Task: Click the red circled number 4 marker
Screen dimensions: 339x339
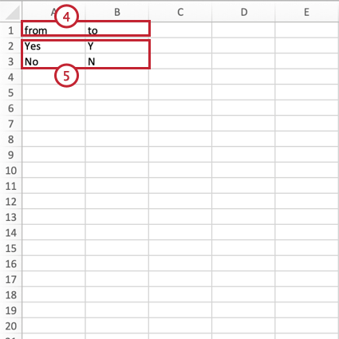Action: tap(66, 17)
